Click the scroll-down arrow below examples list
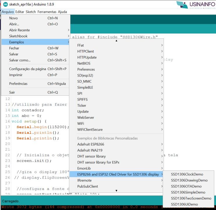This screenshot has width=216, height=210. tap(116, 191)
